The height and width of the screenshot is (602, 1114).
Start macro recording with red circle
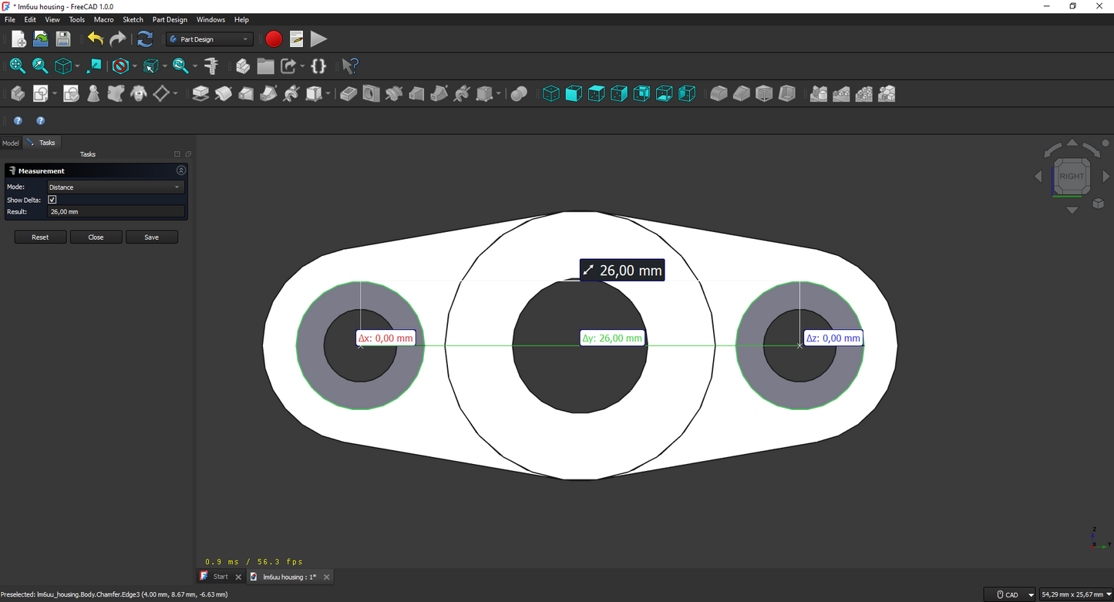pos(274,39)
